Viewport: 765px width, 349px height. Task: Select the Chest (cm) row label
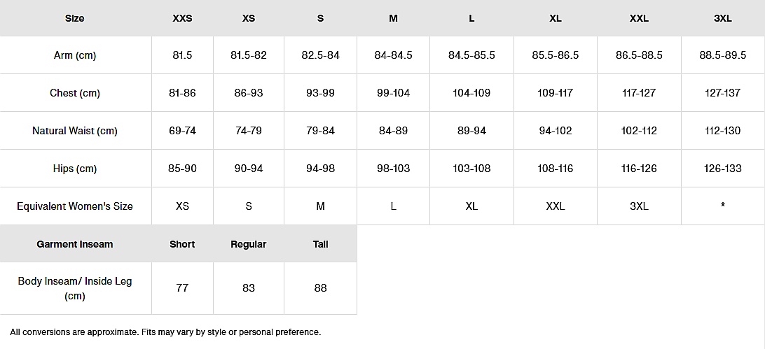pyautogui.click(x=75, y=93)
